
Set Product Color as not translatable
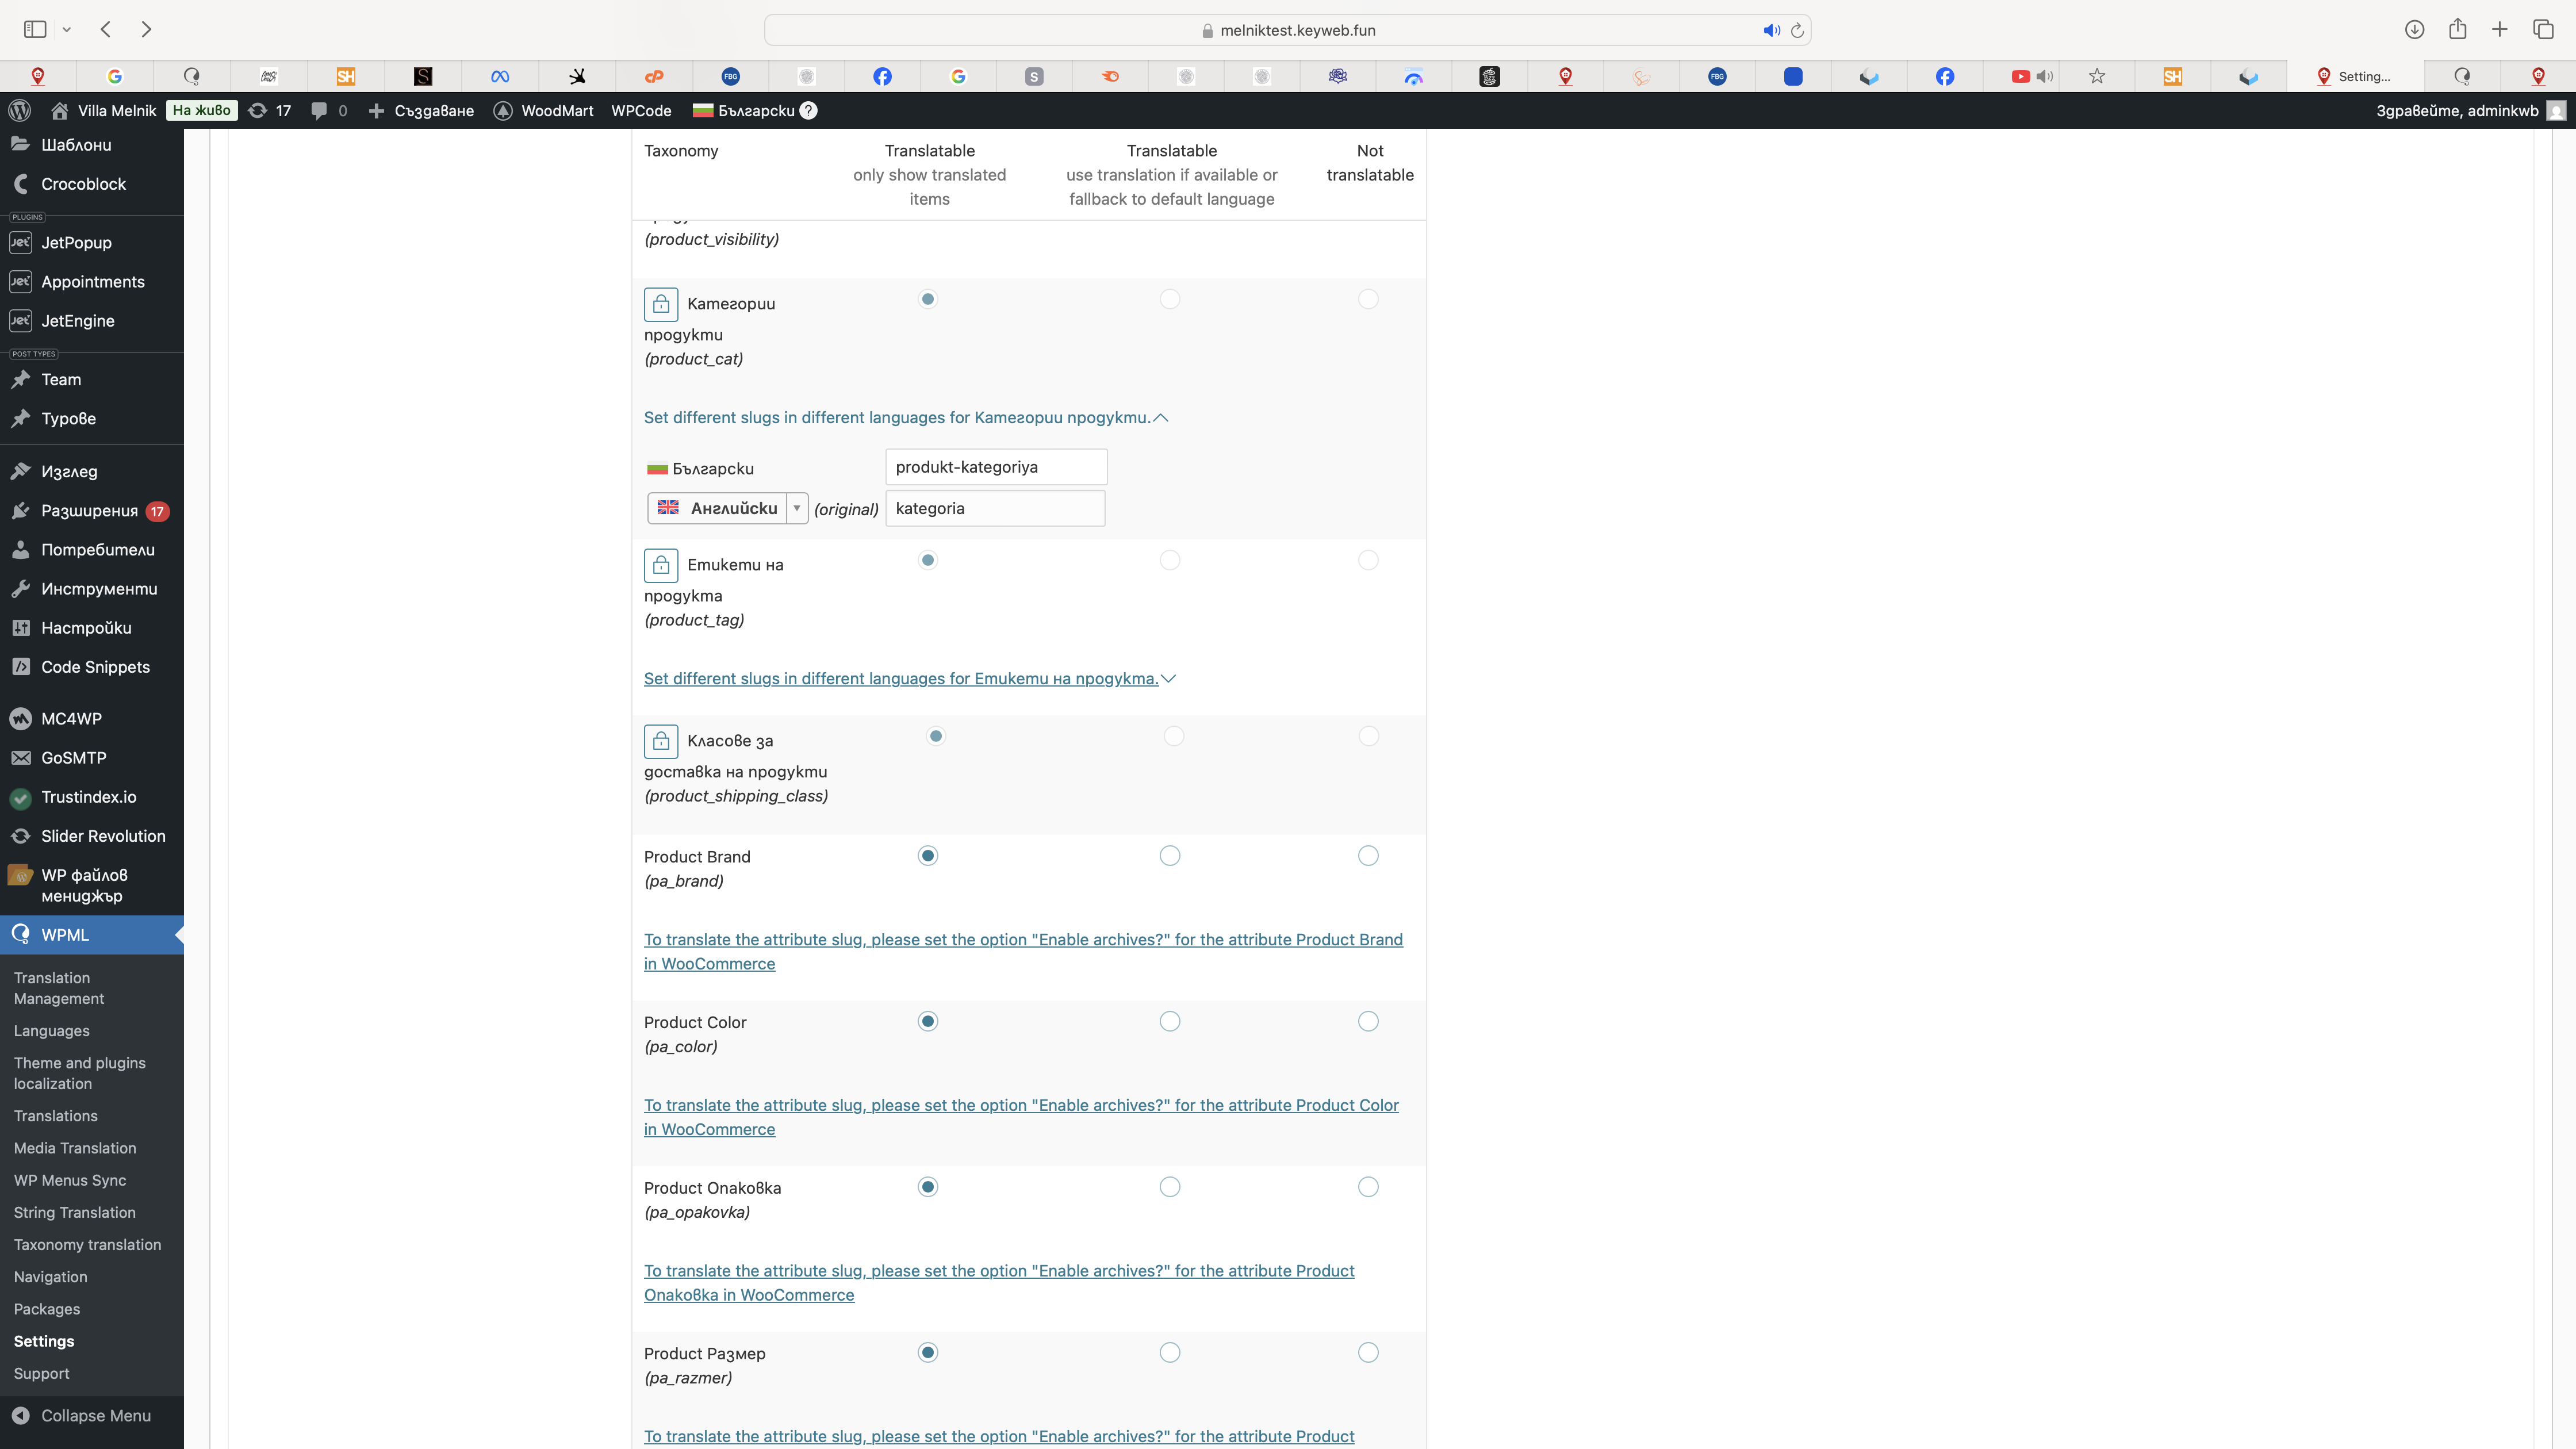coord(1368,1022)
